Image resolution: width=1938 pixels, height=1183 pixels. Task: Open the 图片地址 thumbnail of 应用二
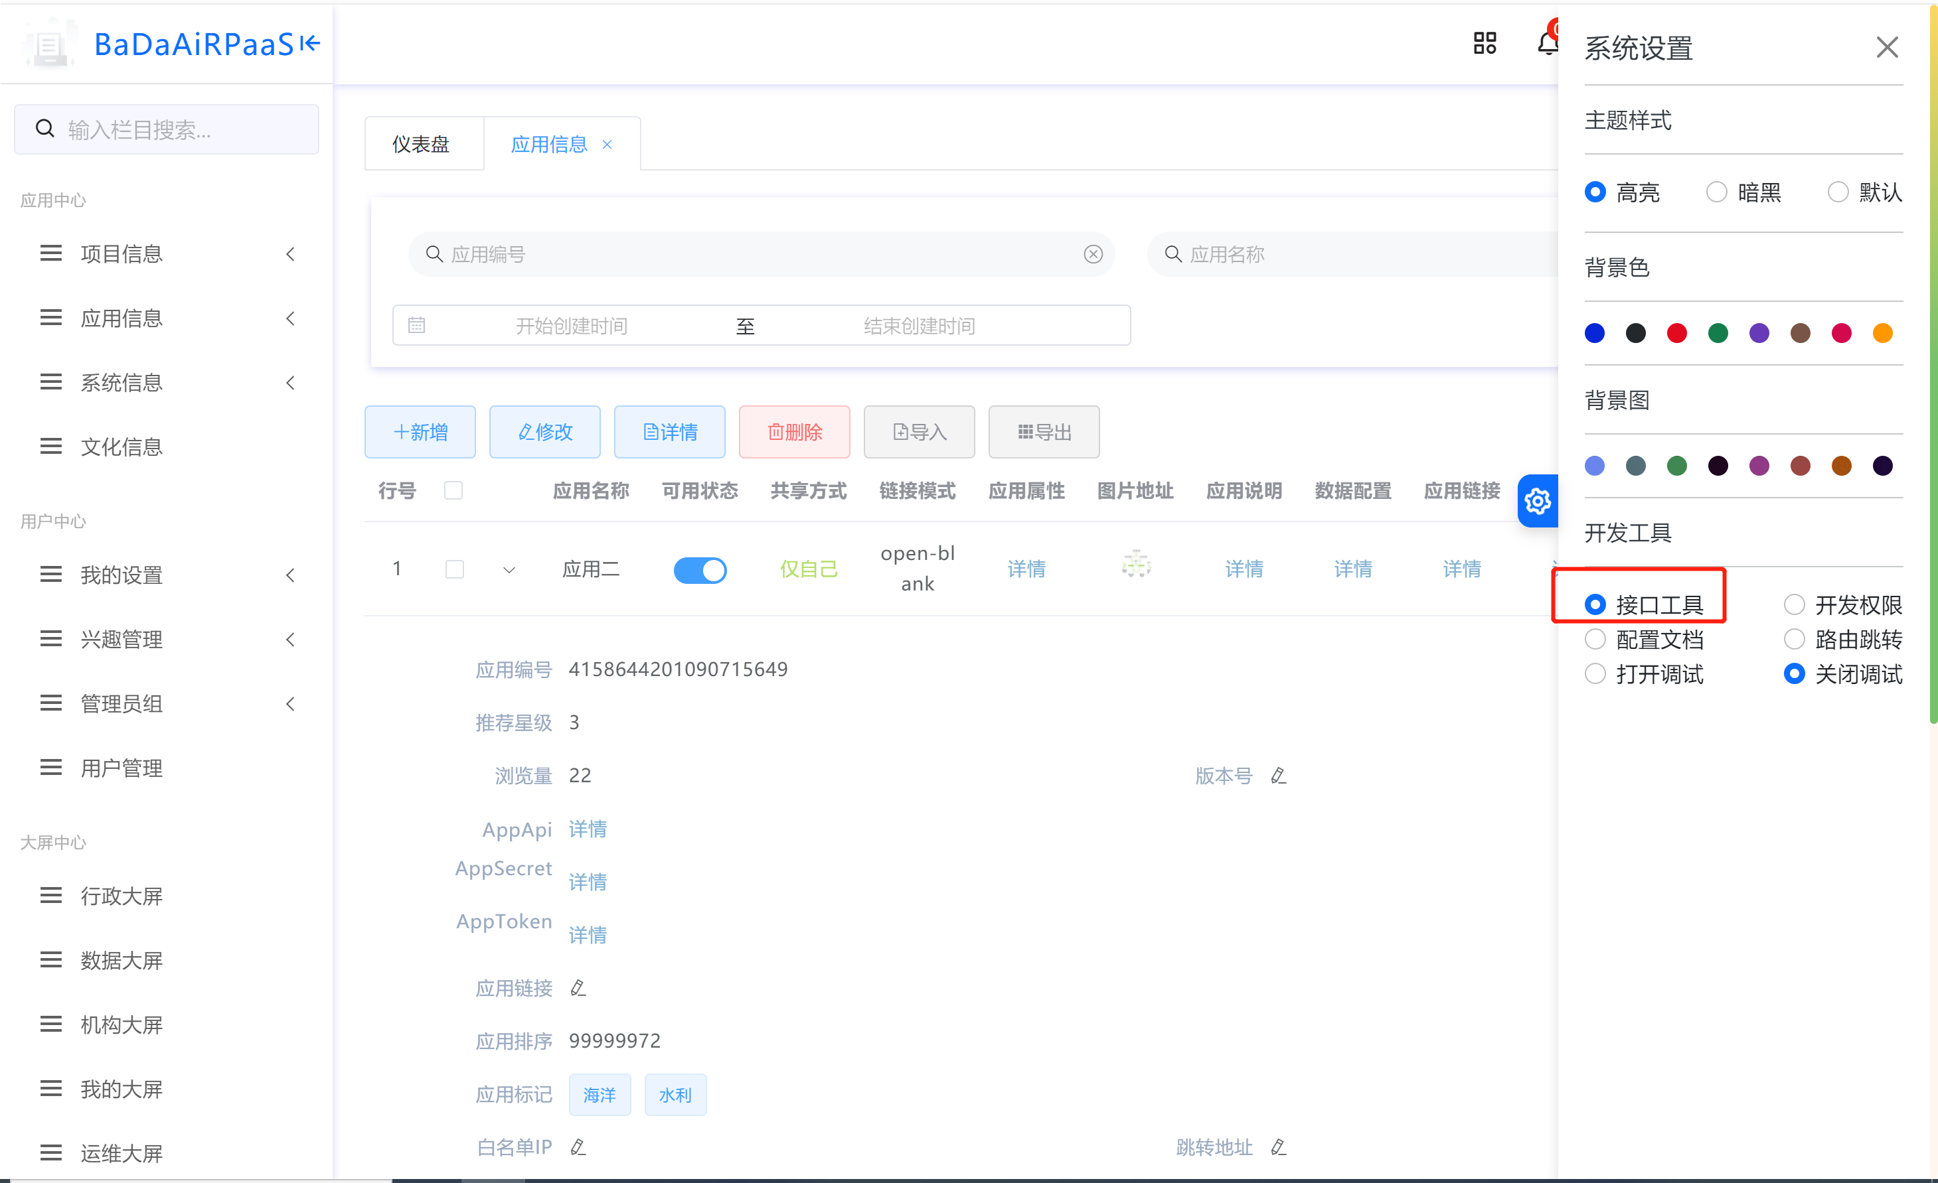pyautogui.click(x=1136, y=565)
